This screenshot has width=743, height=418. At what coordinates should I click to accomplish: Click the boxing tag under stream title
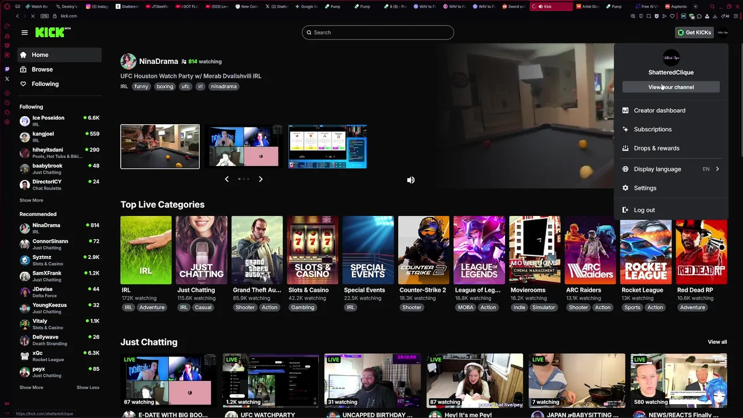[165, 87]
